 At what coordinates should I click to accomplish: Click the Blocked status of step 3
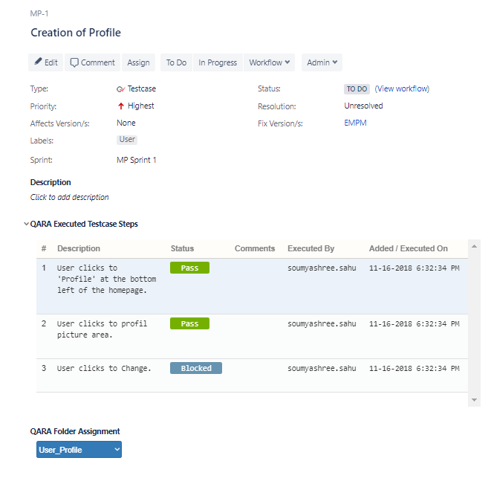point(196,368)
